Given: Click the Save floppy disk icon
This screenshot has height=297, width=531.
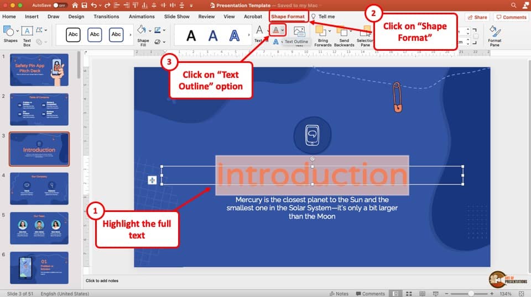Looking at the screenshot, I should click(84, 6).
